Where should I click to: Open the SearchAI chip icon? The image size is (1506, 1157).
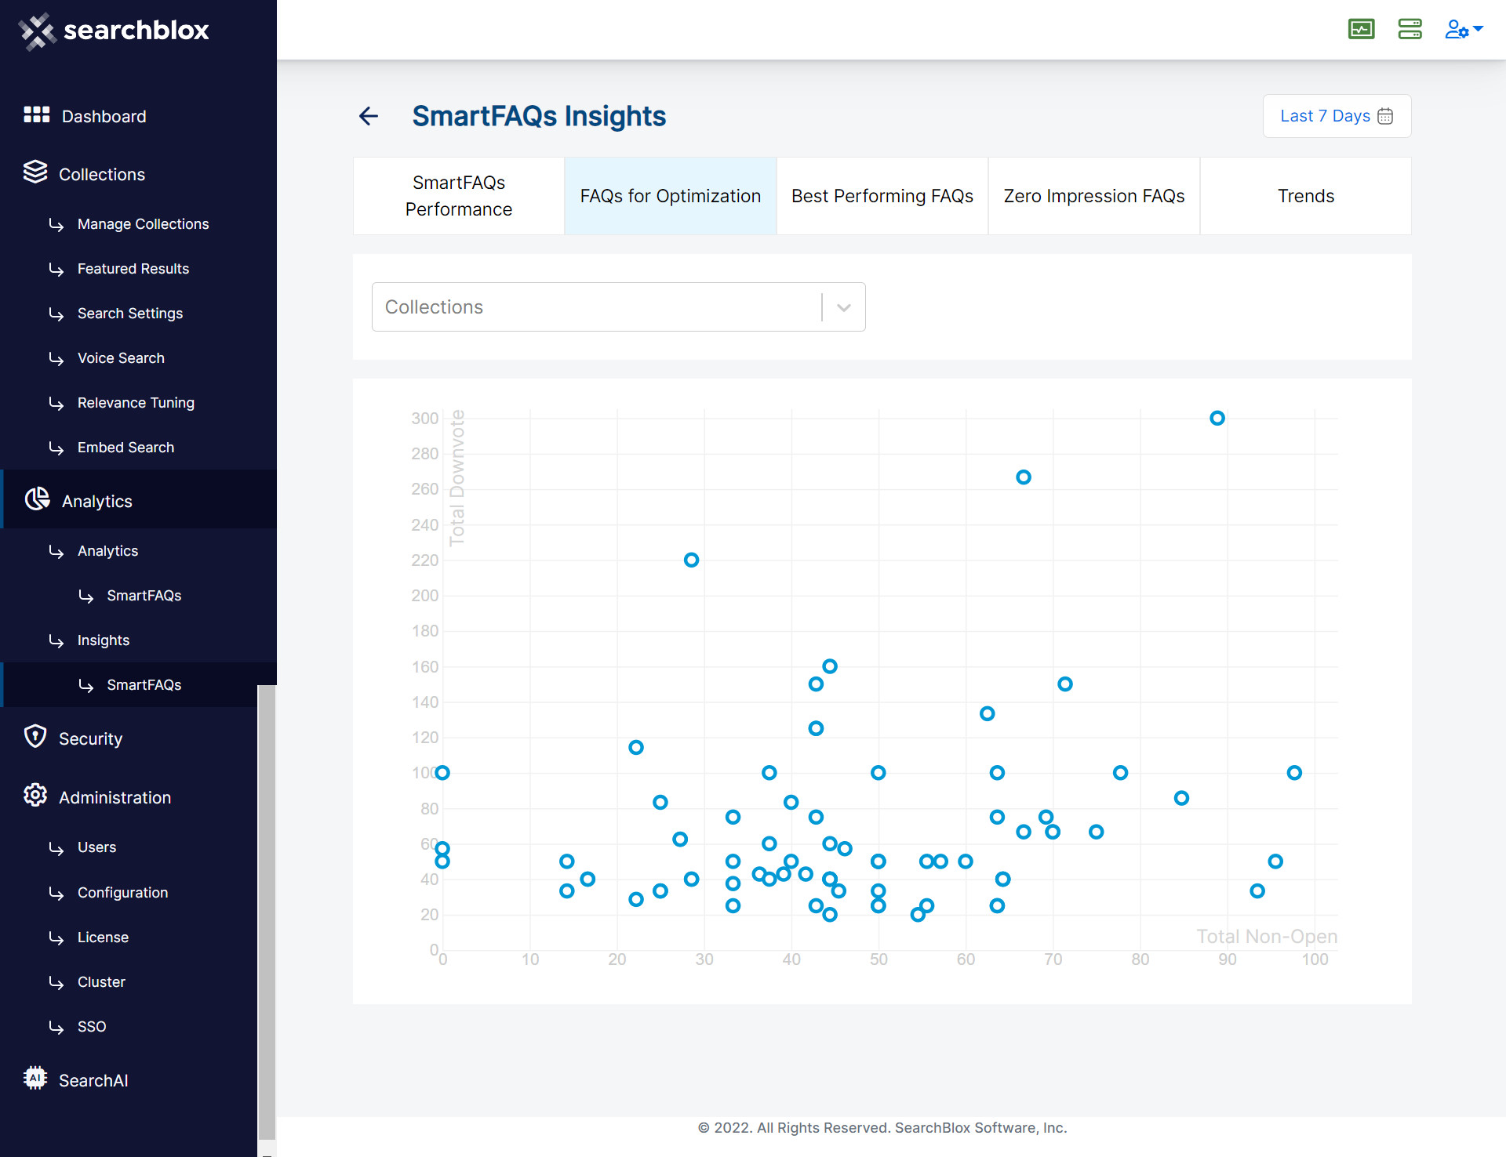click(x=35, y=1078)
